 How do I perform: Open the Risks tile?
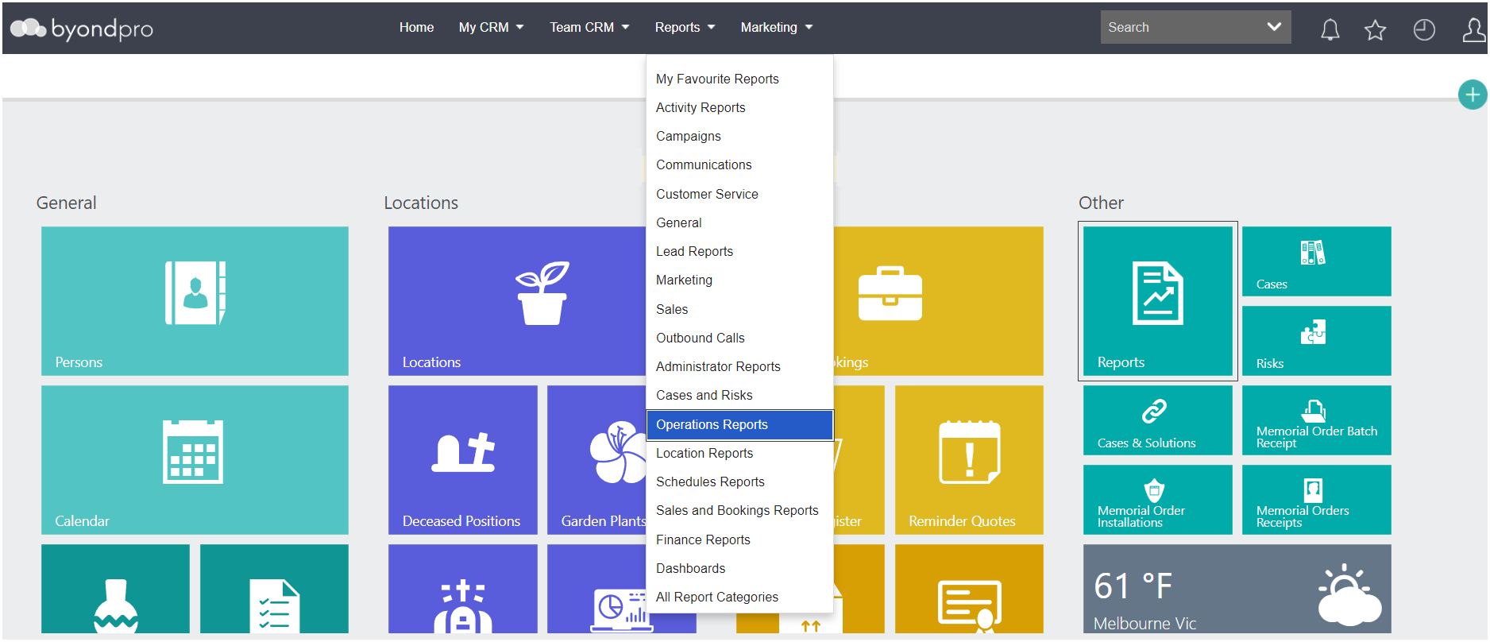(1317, 341)
